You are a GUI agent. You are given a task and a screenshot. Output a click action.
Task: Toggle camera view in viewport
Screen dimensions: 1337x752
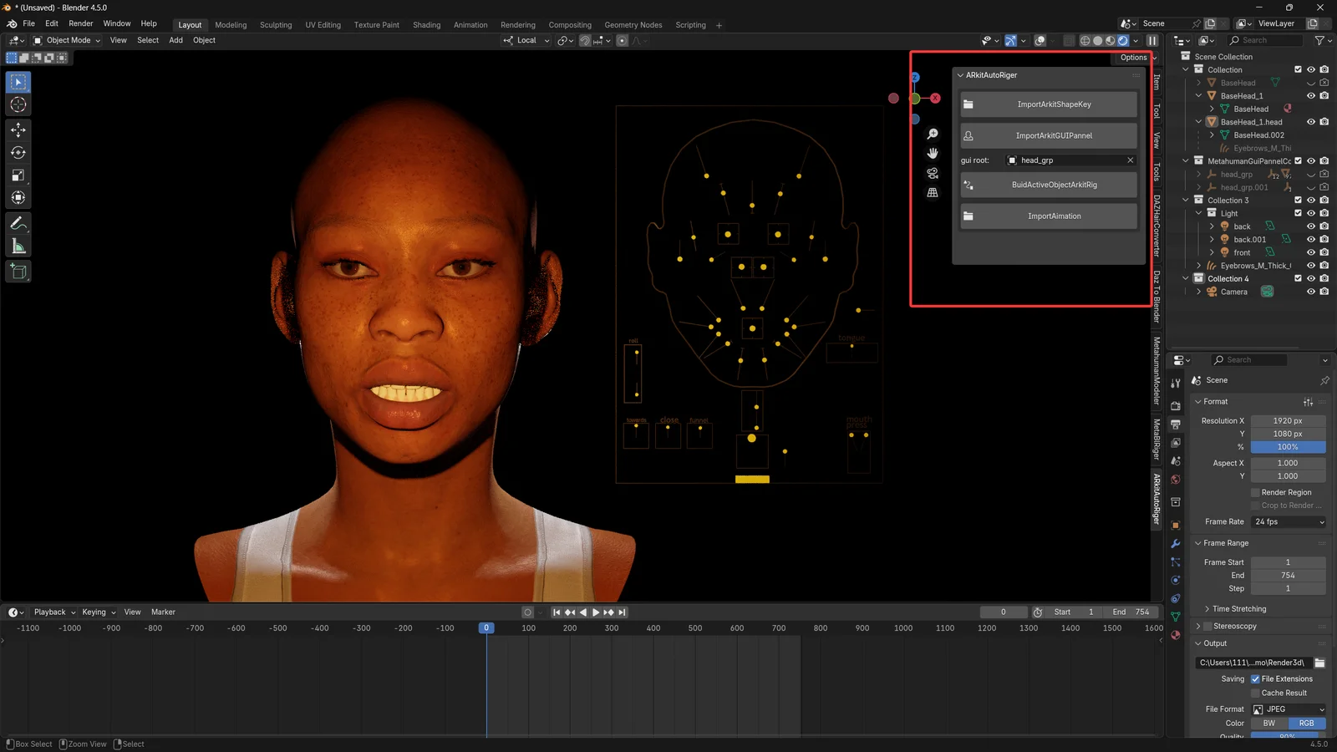tap(933, 173)
